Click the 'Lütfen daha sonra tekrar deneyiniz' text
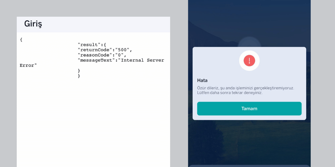The height and width of the screenshot is (167, 335). 230,93
